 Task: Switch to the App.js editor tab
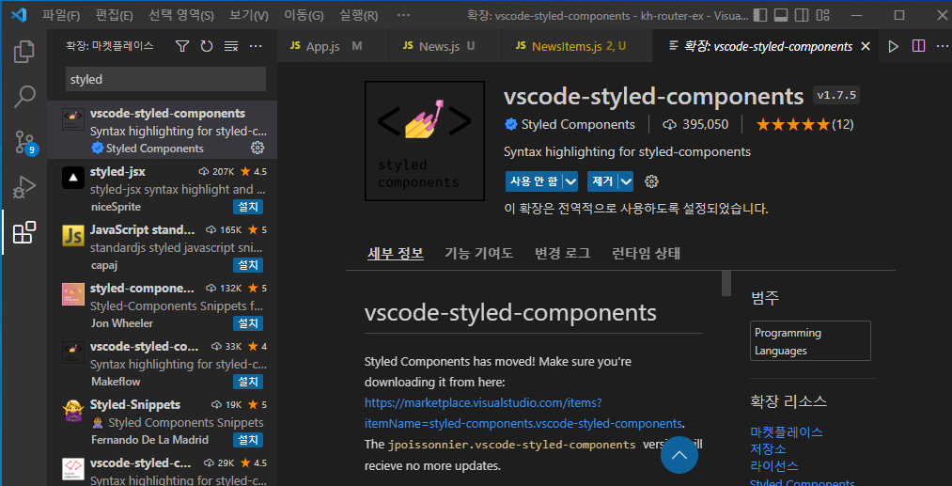(x=333, y=46)
